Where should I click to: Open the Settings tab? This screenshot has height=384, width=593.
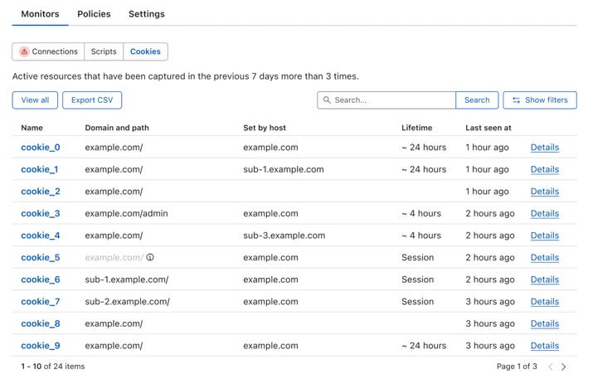tap(146, 14)
